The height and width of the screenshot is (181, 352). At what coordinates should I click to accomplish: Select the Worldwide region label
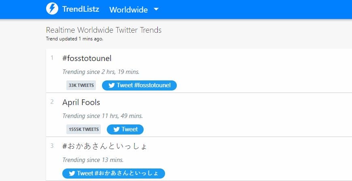(x=128, y=10)
